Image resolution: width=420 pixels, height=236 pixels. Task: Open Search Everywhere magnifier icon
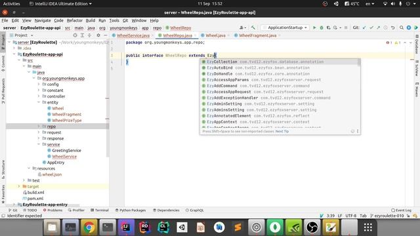(x=402, y=28)
